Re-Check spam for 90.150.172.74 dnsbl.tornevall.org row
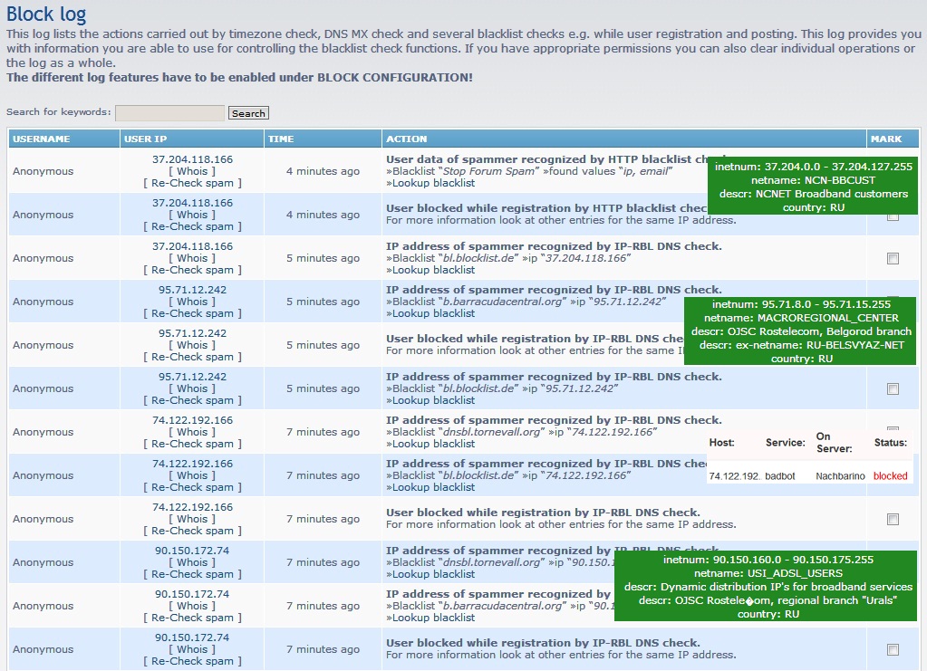Screen dimensions: 927x671 pyautogui.click(x=192, y=574)
